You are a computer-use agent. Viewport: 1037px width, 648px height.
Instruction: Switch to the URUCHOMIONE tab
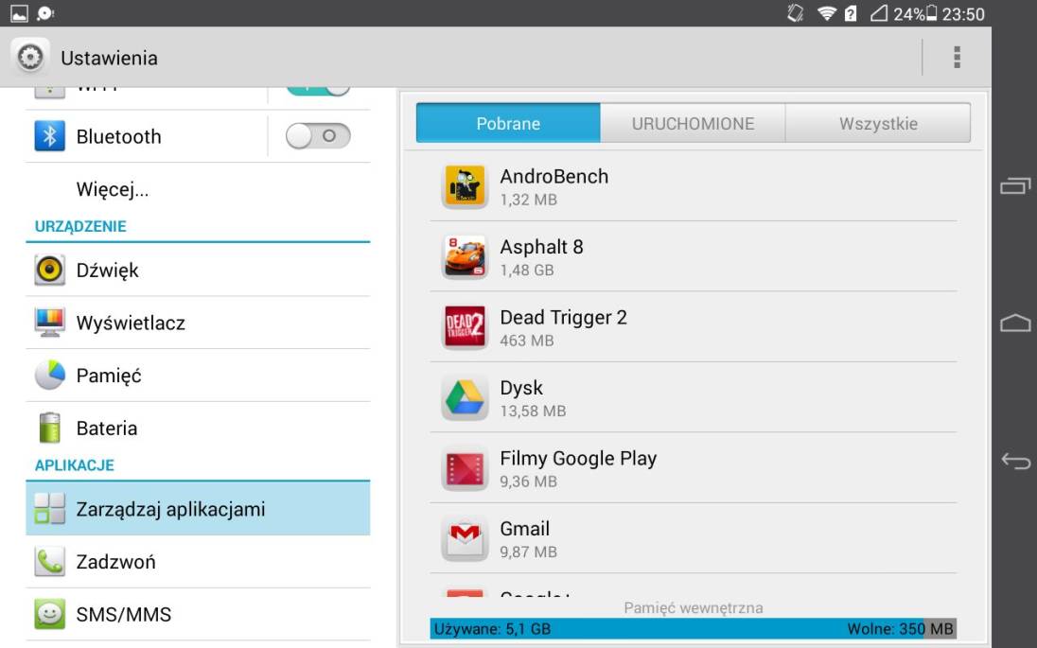coord(693,123)
